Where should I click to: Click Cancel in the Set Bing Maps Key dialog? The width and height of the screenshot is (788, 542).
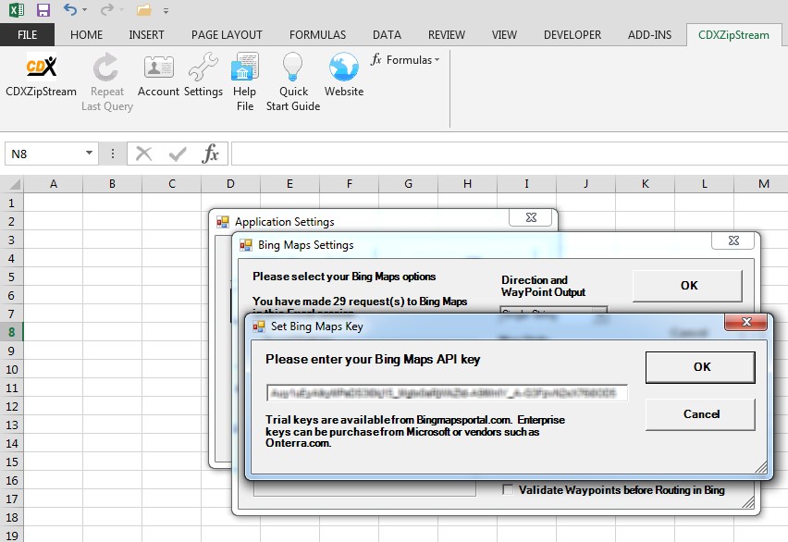pos(700,414)
